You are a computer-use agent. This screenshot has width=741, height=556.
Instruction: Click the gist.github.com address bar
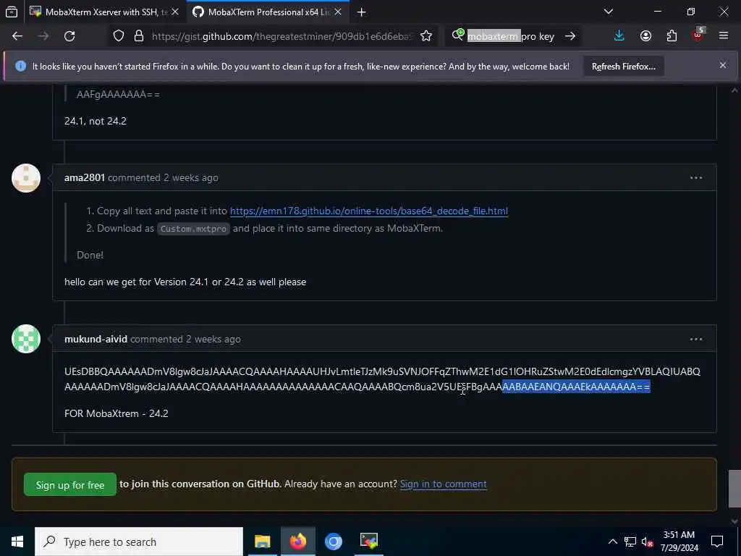coord(282,36)
